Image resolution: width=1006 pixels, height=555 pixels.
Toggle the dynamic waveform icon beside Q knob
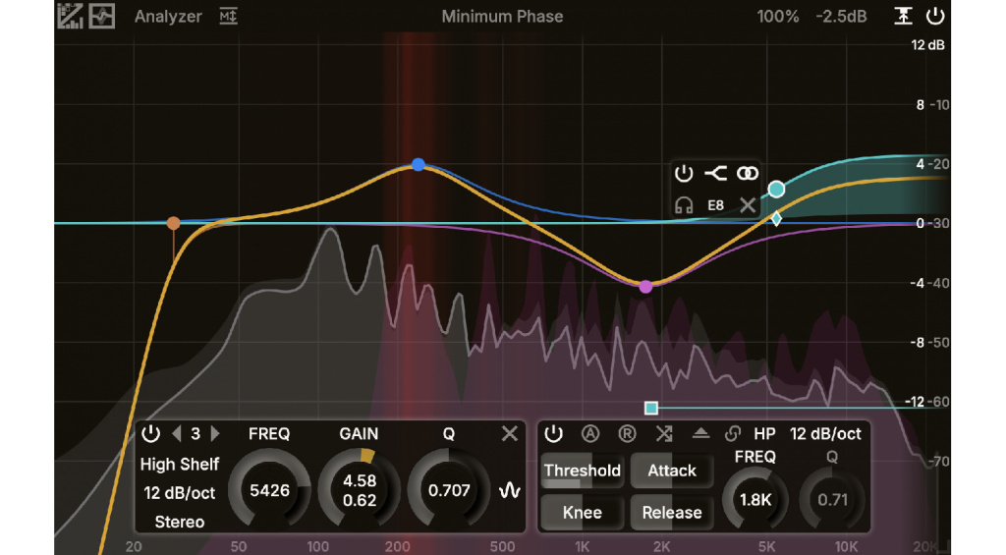(x=510, y=491)
